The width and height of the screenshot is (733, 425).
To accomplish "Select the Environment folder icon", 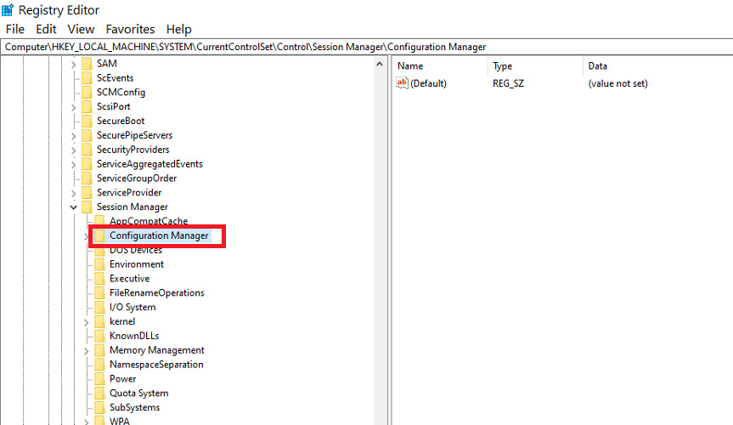I will point(99,264).
